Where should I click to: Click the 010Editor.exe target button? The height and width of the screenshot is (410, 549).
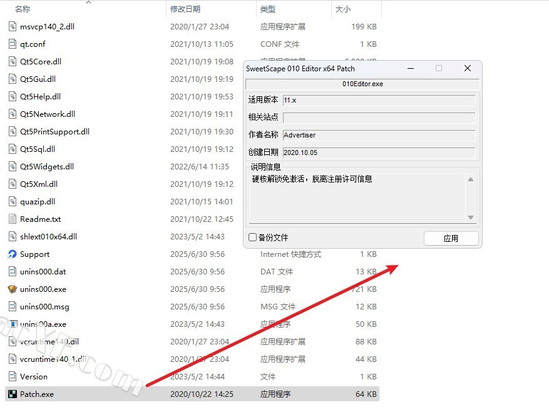pyautogui.click(x=362, y=84)
